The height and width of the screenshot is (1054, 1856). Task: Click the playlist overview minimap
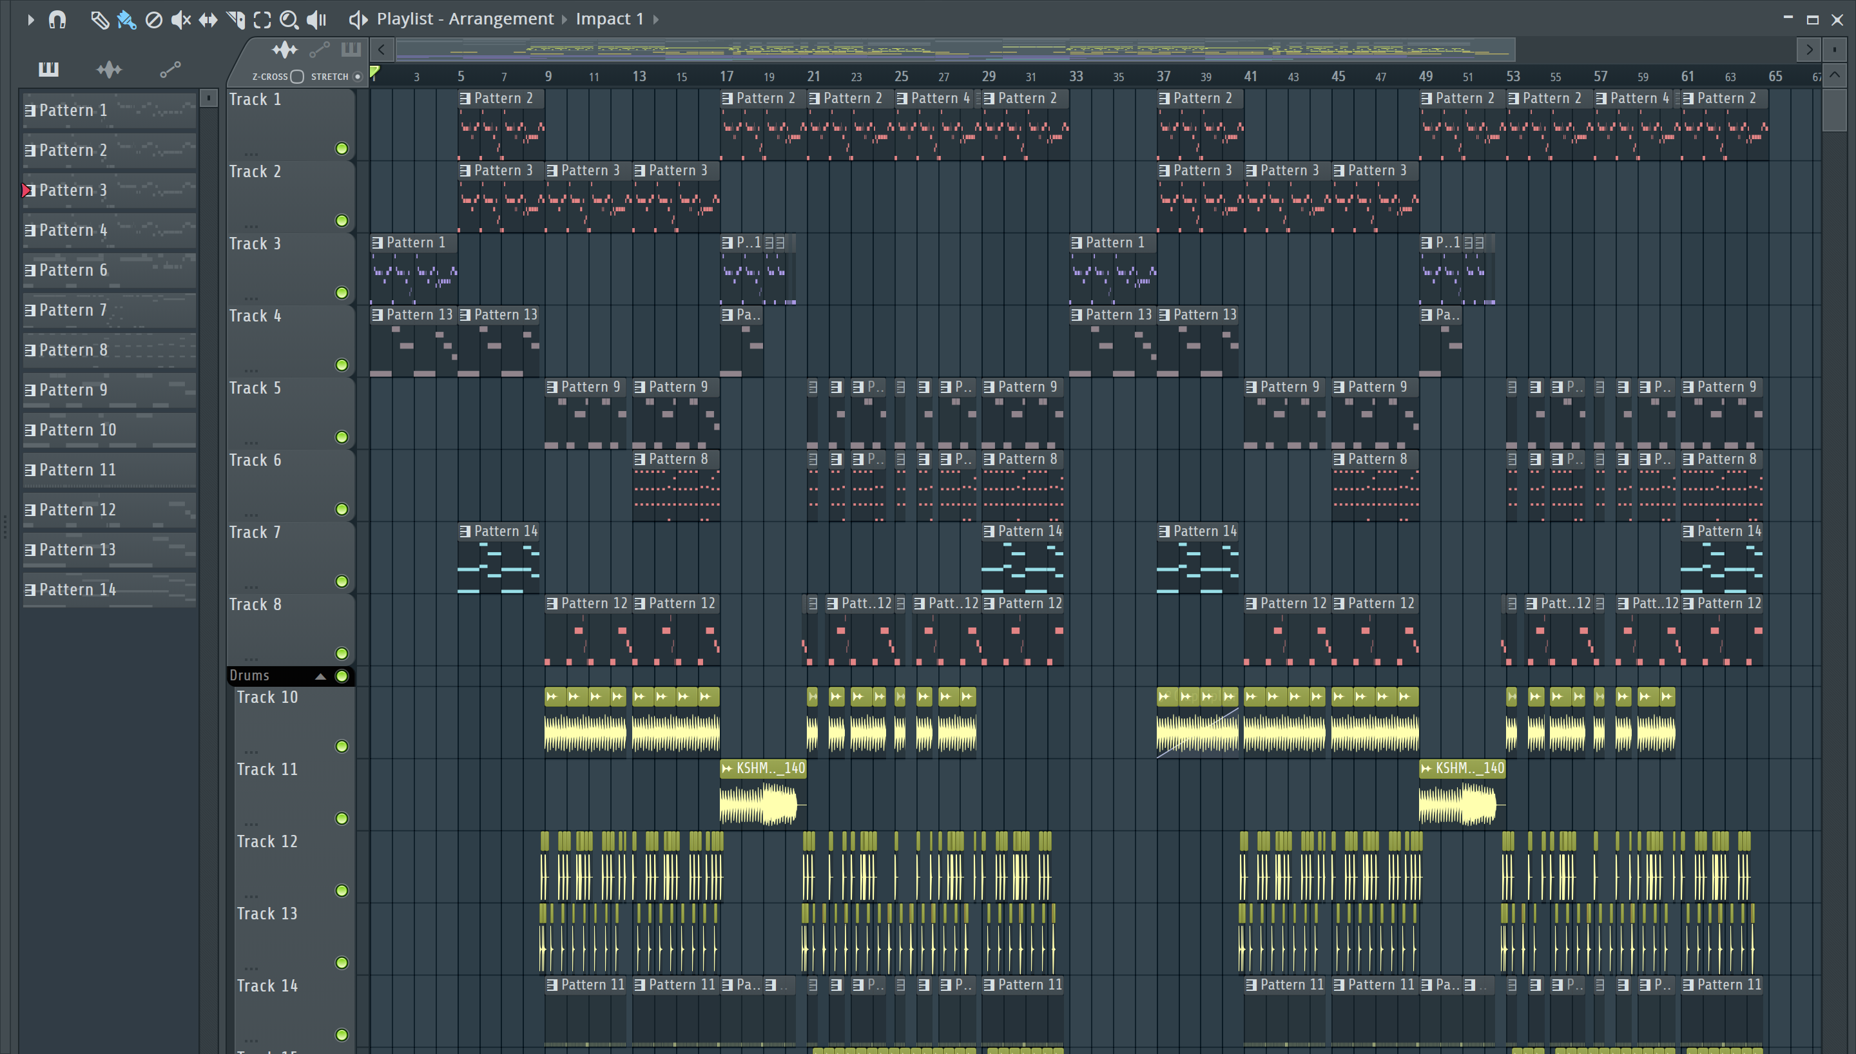tap(955, 50)
